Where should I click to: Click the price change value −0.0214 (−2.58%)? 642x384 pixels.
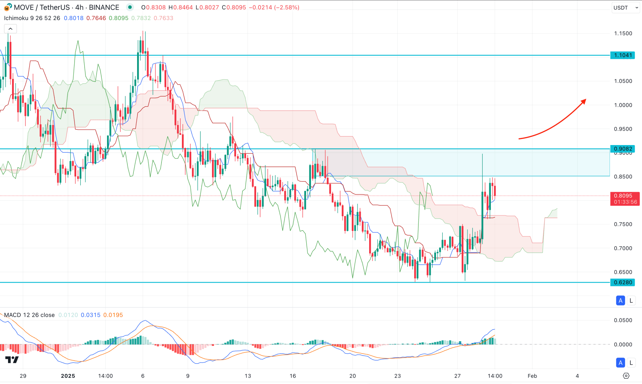coord(274,7)
